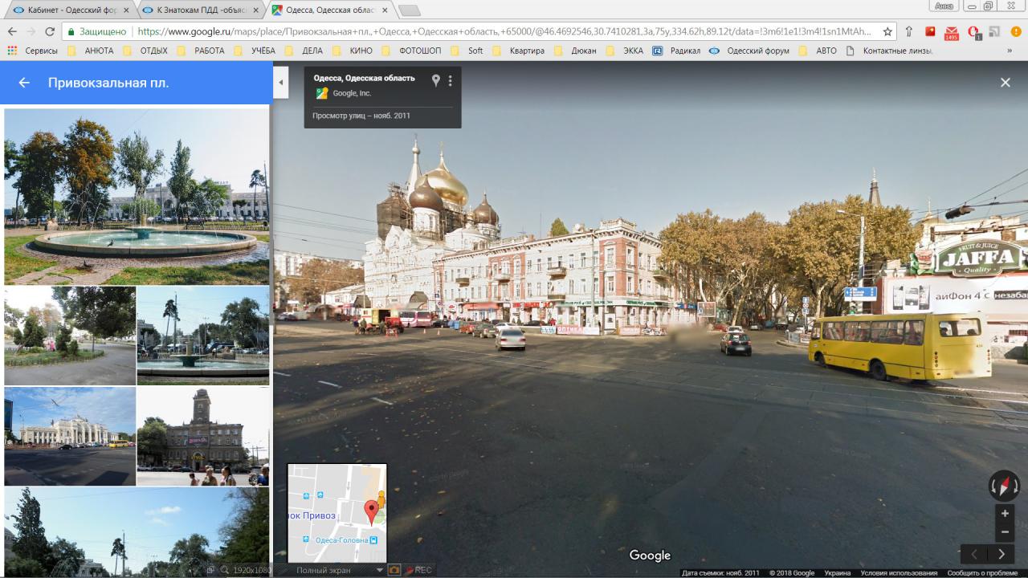This screenshot has height=578, width=1028.
Task: Bookmark this page with the star icon
Action: tap(887, 32)
